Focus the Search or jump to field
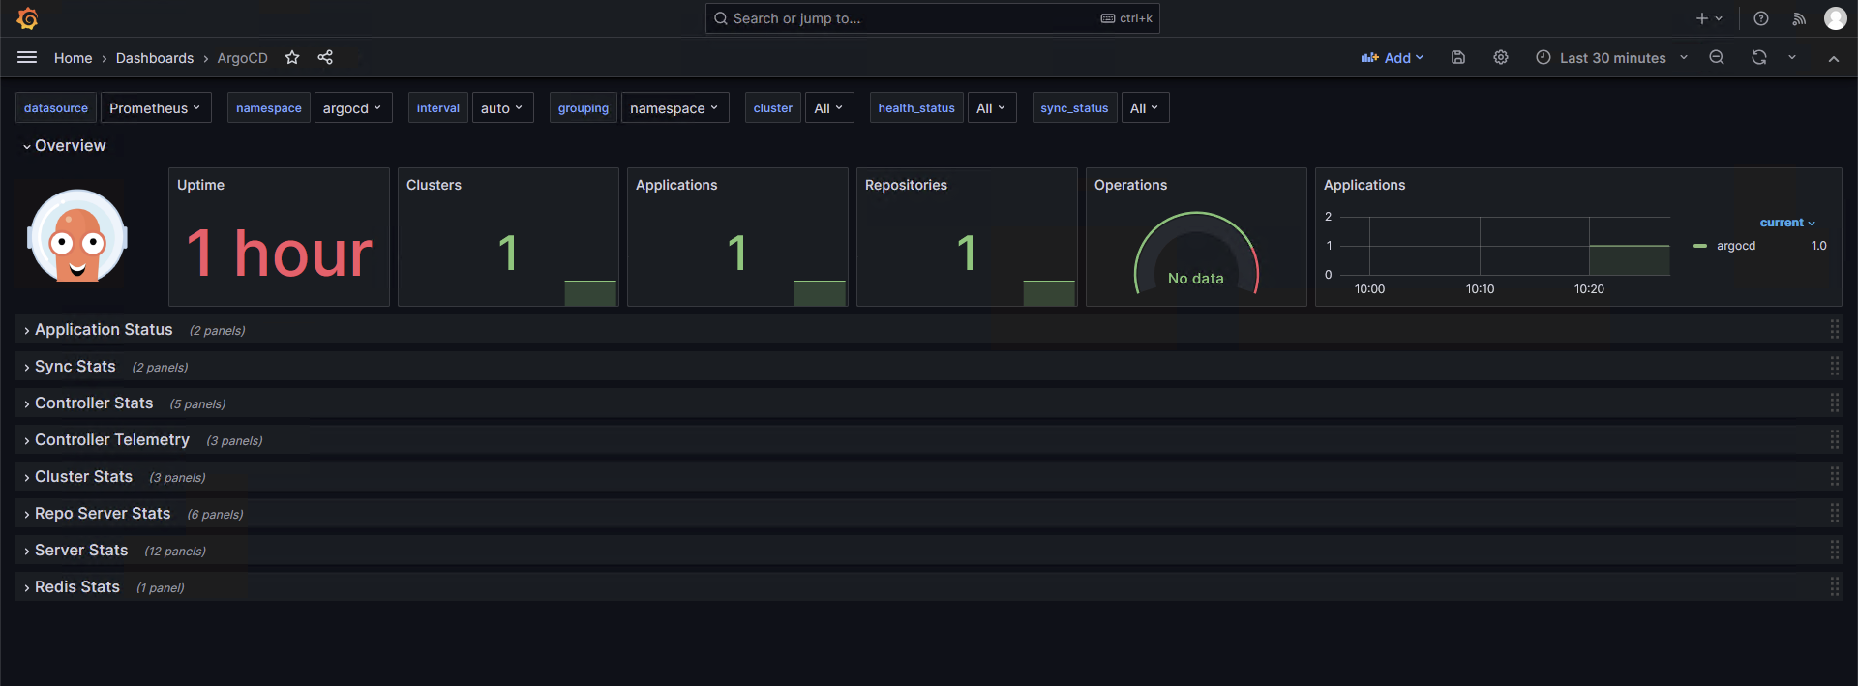Image resolution: width=1858 pixels, height=686 pixels. pos(932,18)
